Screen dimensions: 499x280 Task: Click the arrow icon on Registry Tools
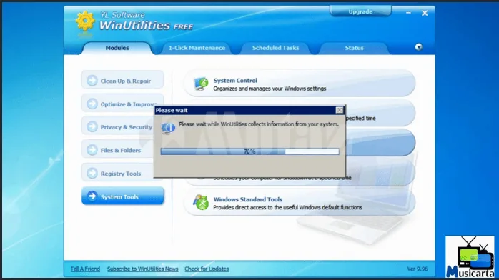click(x=92, y=173)
